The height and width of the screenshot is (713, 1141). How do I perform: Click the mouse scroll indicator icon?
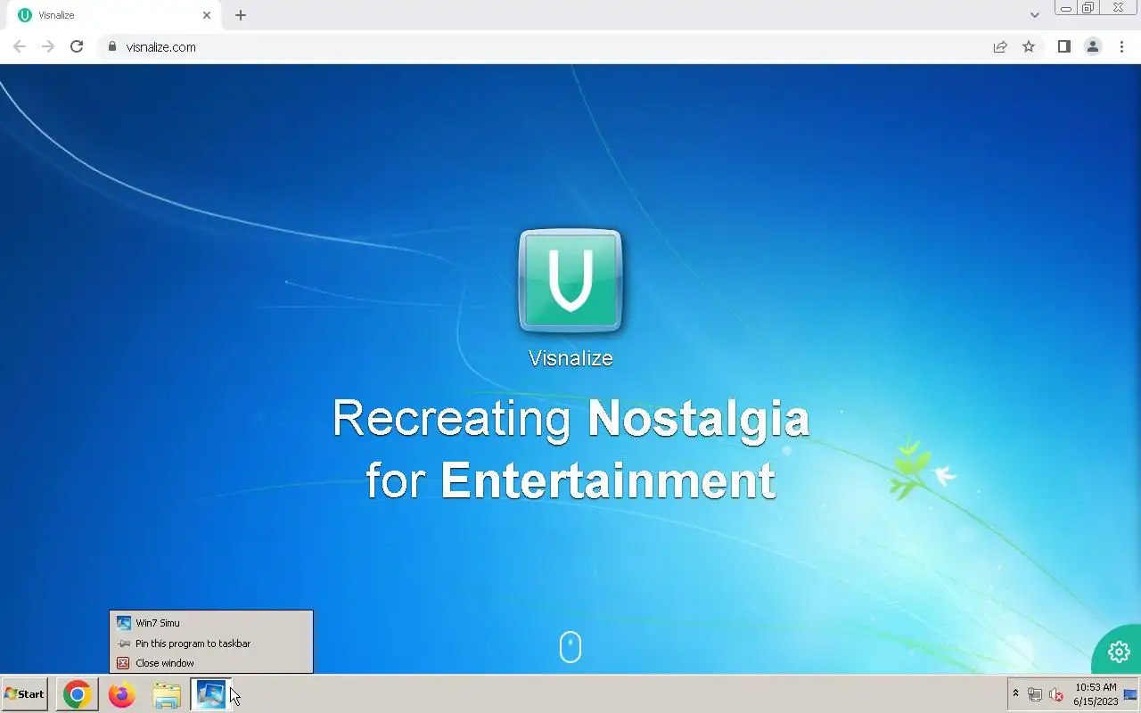pyautogui.click(x=570, y=647)
